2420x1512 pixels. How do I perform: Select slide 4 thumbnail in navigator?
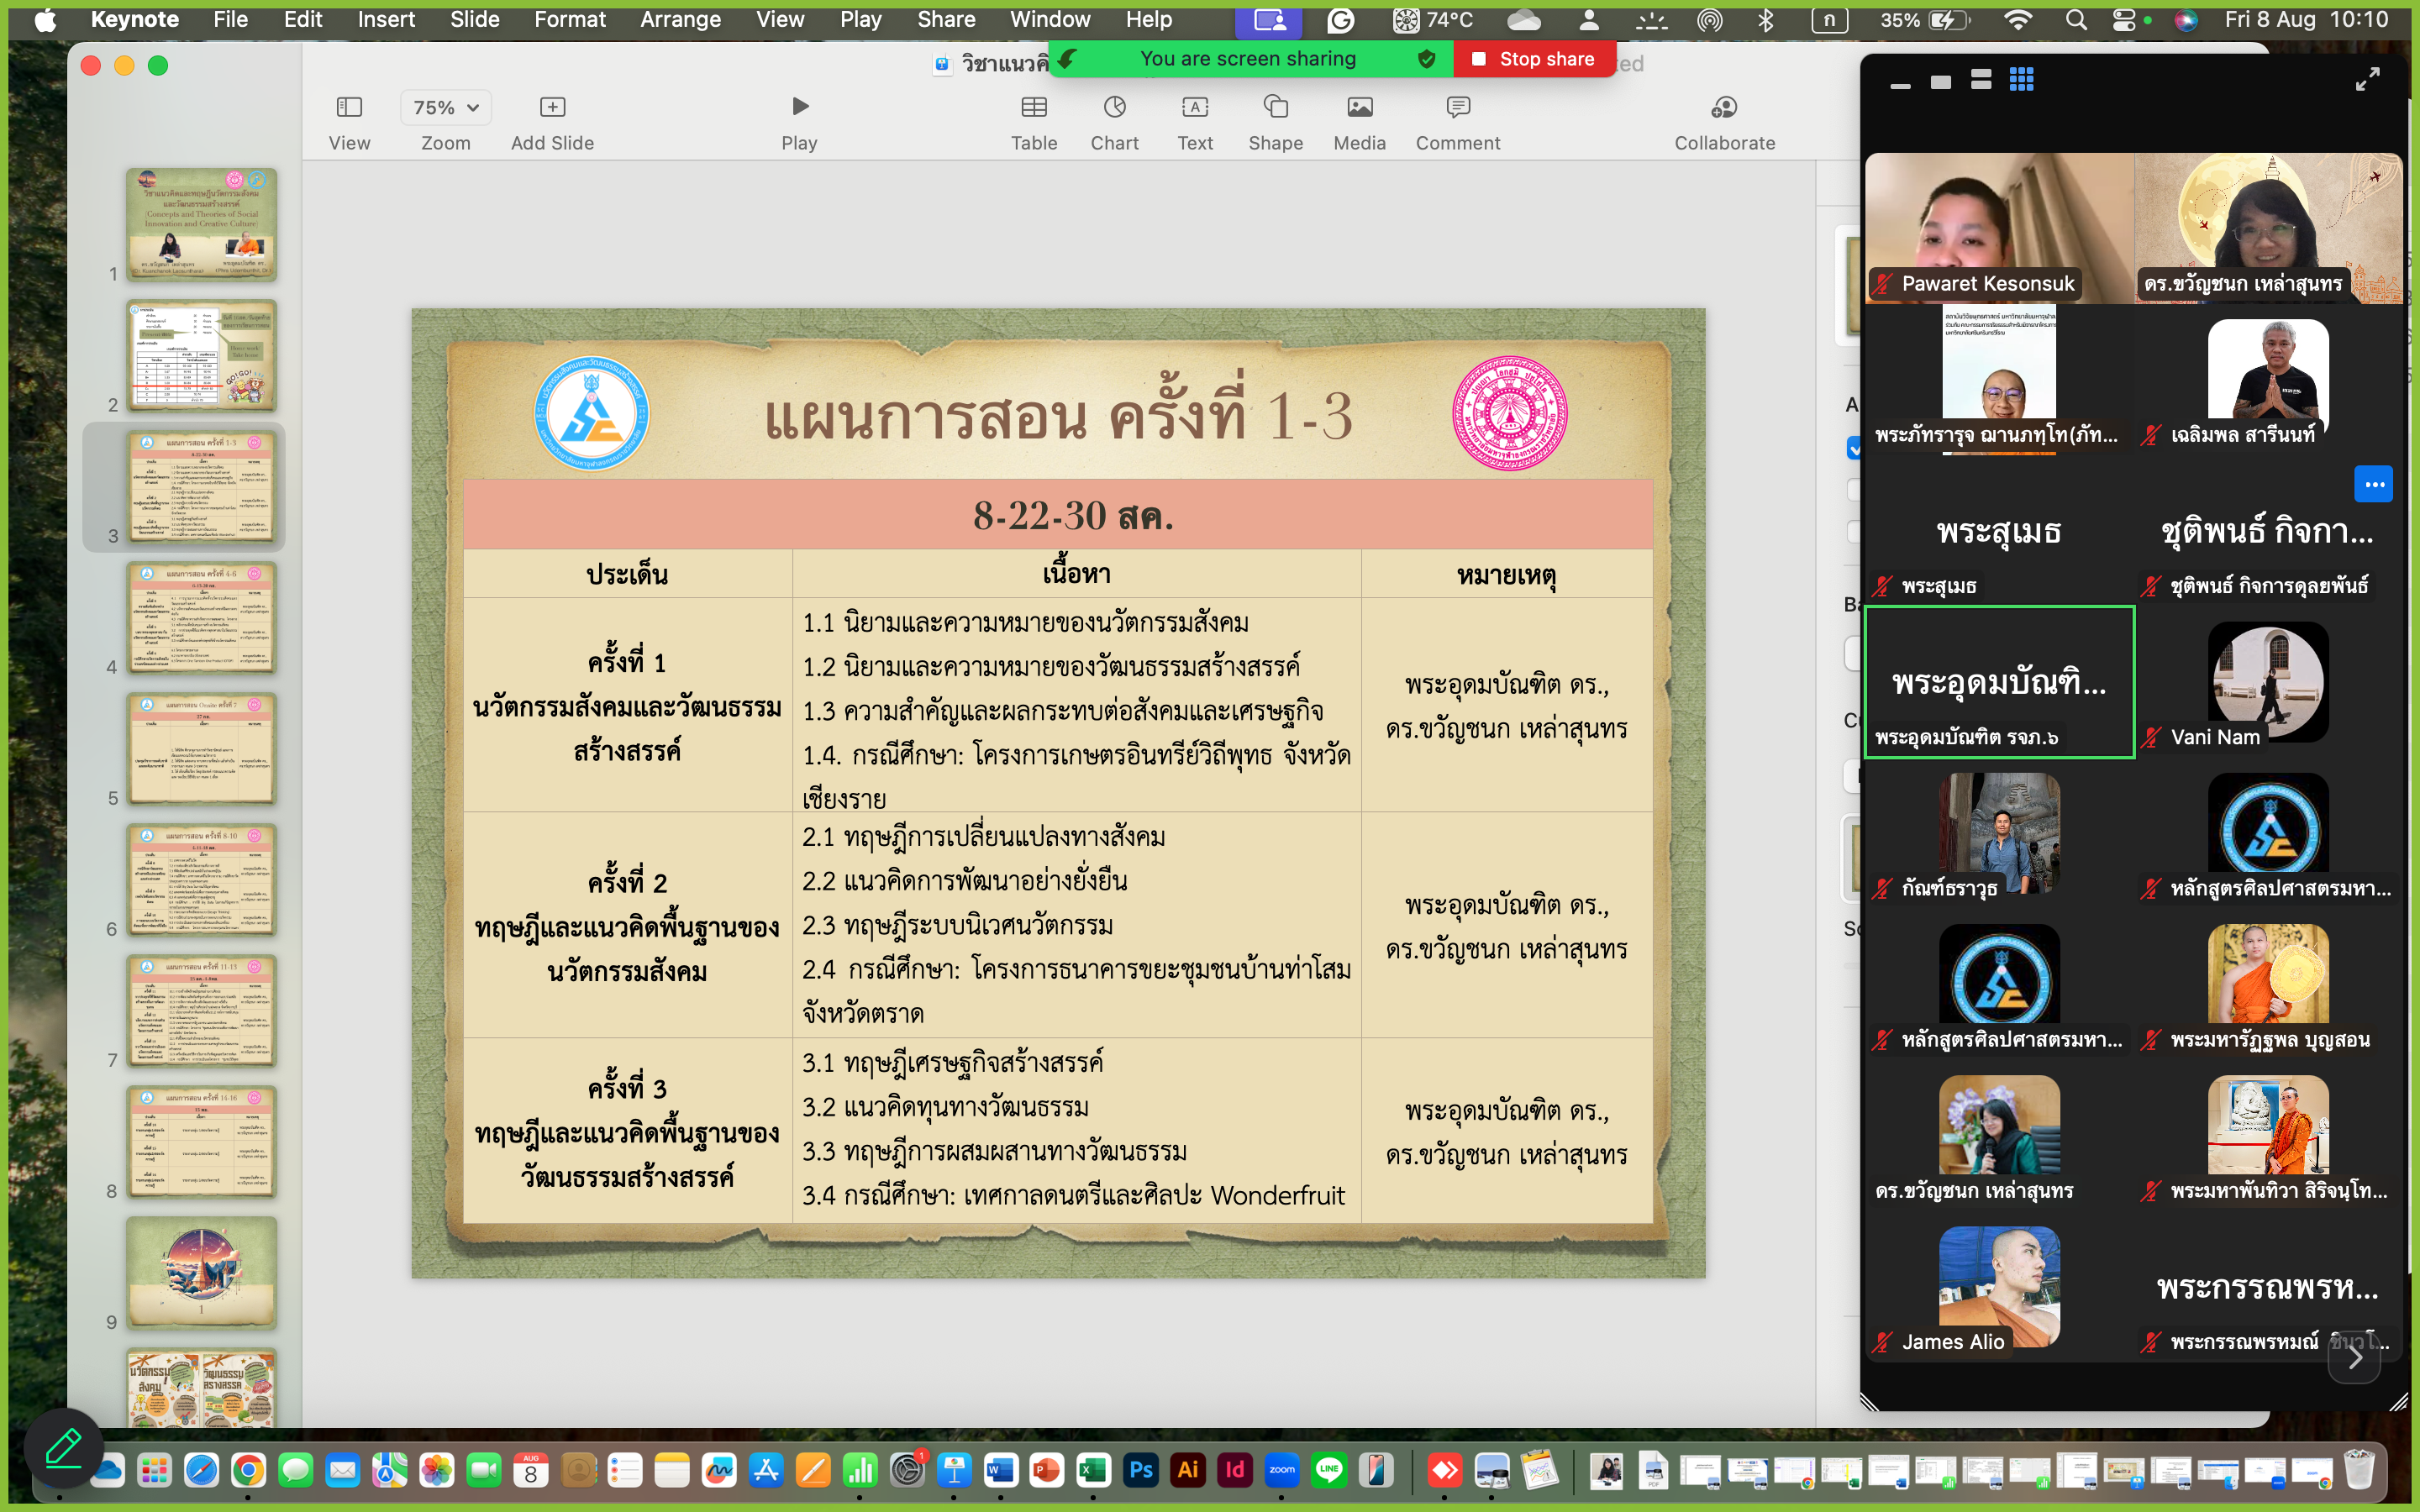(201, 617)
